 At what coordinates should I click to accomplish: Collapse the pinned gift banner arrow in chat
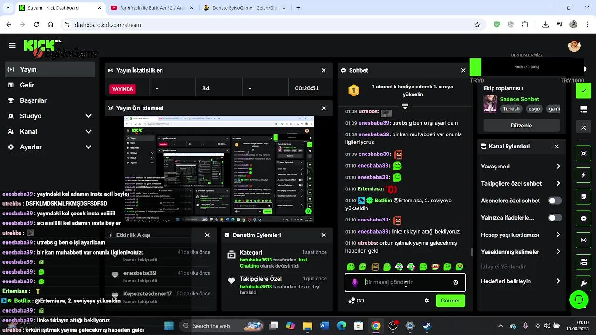coord(405,107)
